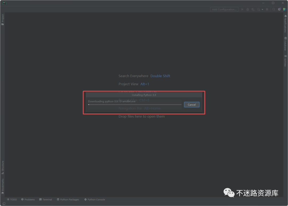The width and height of the screenshot is (288, 206).
Task: Minimize the PyCharm window
Action: pos(263,3)
